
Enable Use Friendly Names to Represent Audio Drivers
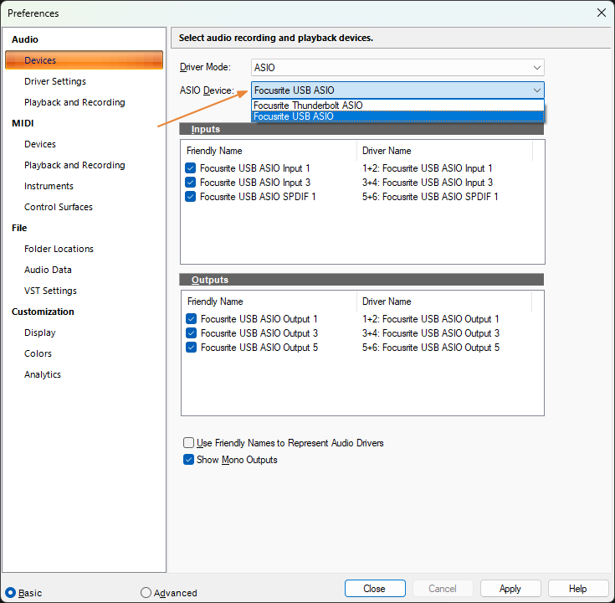188,443
